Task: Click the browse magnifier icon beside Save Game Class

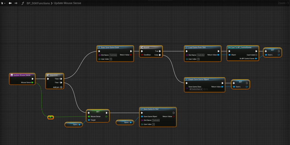Action: point(207,89)
